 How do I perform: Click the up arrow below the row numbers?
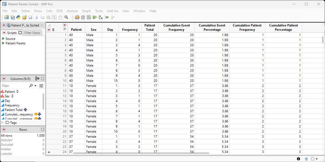pyautogui.click(x=49, y=152)
